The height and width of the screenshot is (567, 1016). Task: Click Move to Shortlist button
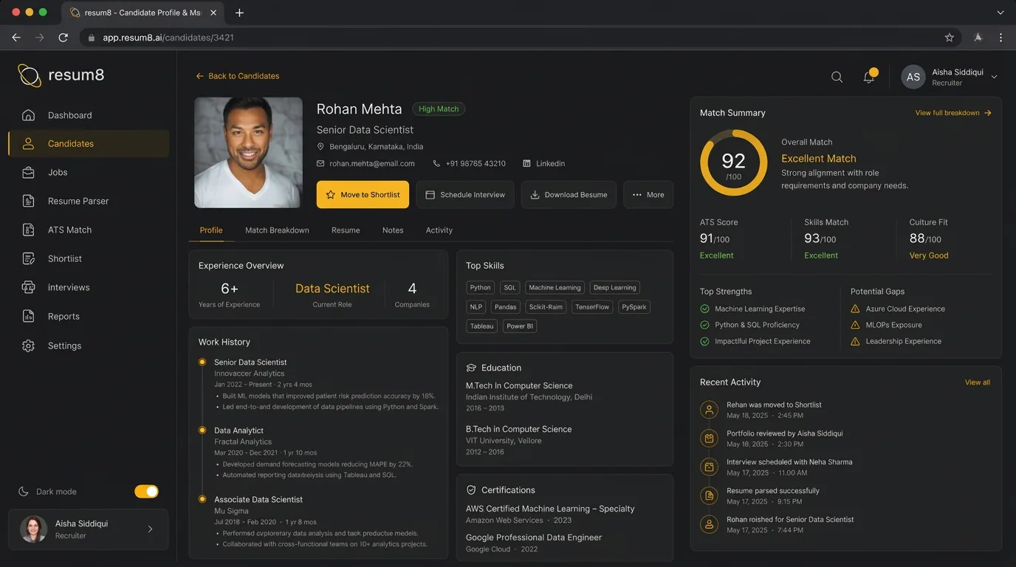363,195
